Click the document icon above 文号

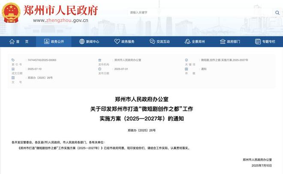(13, 78)
